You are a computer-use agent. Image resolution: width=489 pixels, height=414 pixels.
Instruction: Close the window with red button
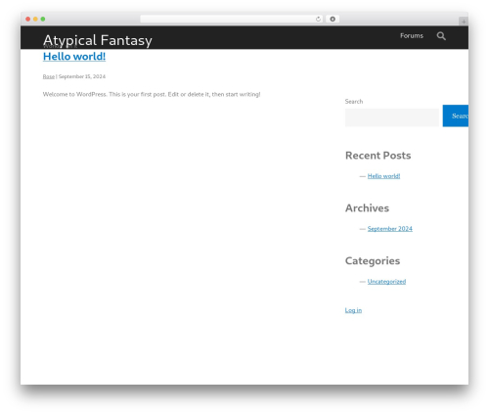pyautogui.click(x=28, y=19)
